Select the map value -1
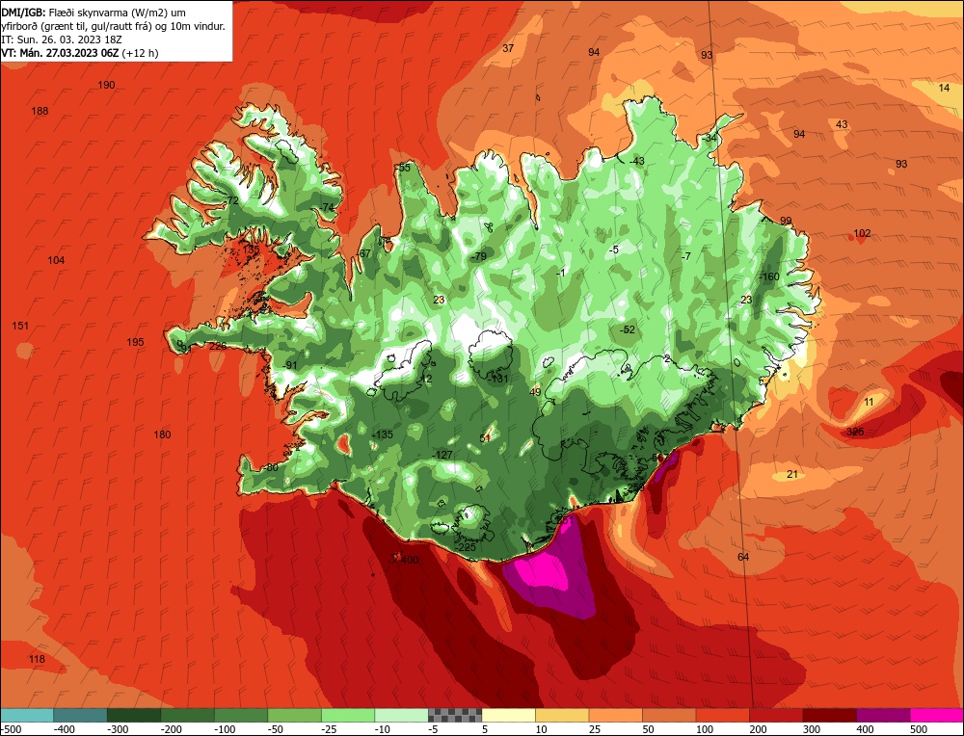Image resolution: width=964 pixels, height=736 pixels. coord(560,273)
